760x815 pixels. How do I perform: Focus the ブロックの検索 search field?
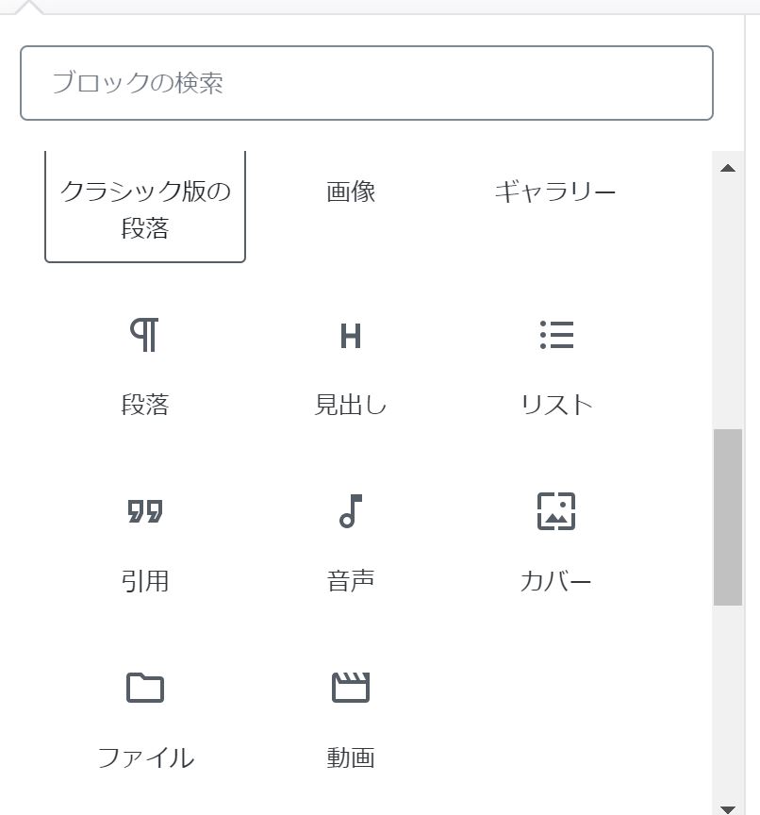point(366,83)
